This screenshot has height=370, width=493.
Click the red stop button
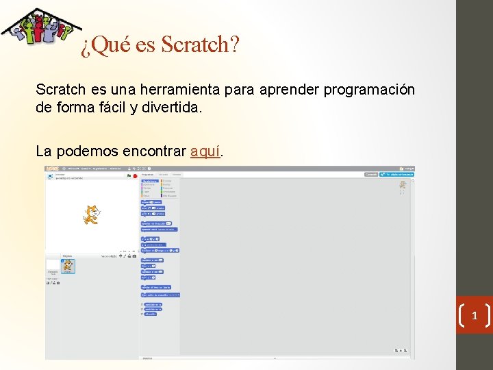pyautogui.click(x=135, y=176)
